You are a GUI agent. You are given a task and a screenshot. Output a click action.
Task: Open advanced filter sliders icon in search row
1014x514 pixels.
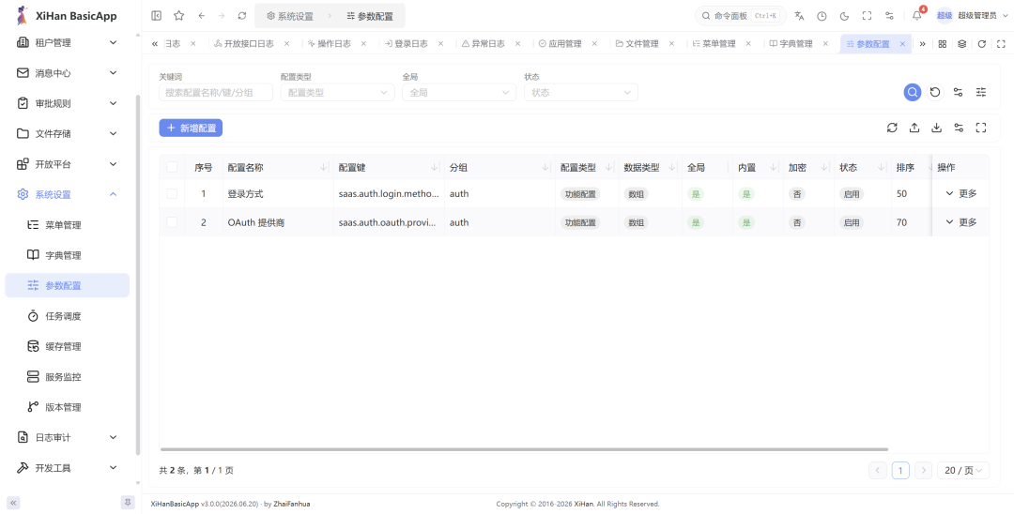pyautogui.click(x=981, y=92)
